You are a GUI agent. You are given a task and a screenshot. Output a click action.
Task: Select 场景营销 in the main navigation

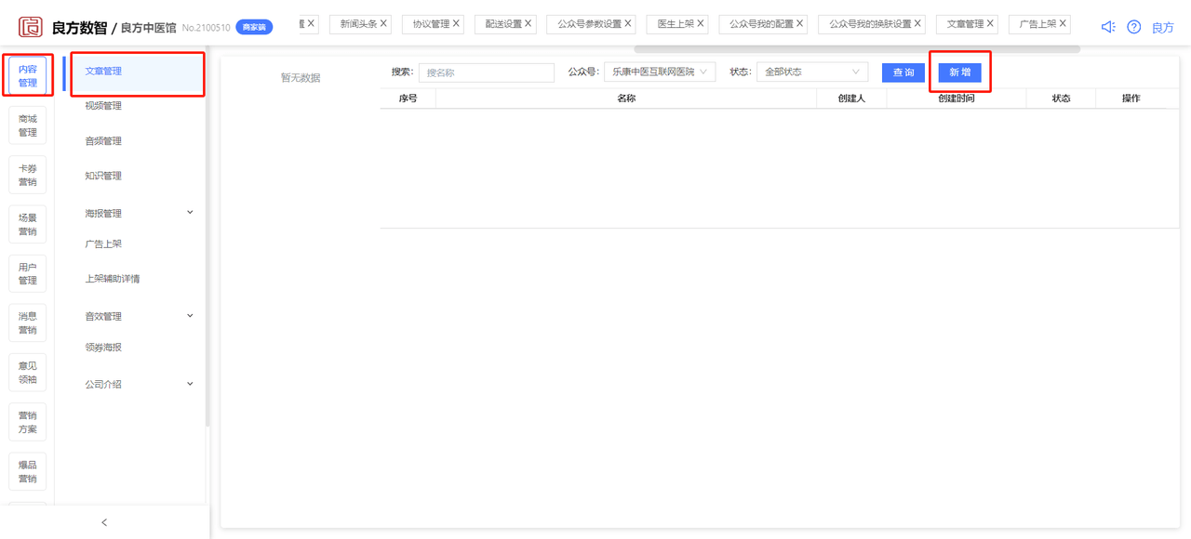click(x=28, y=225)
